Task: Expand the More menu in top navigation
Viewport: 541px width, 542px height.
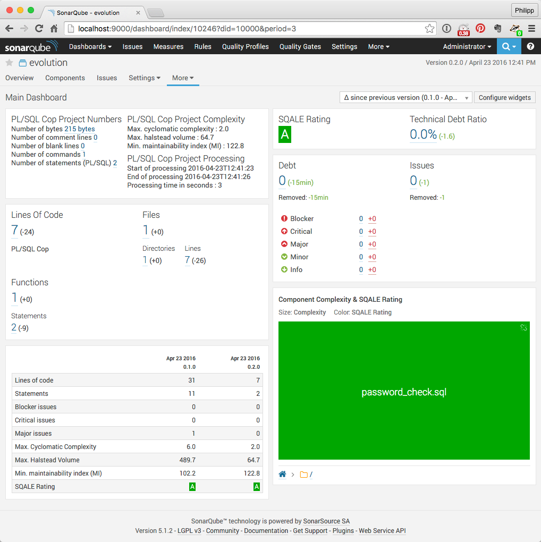Action: [x=379, y=46]
